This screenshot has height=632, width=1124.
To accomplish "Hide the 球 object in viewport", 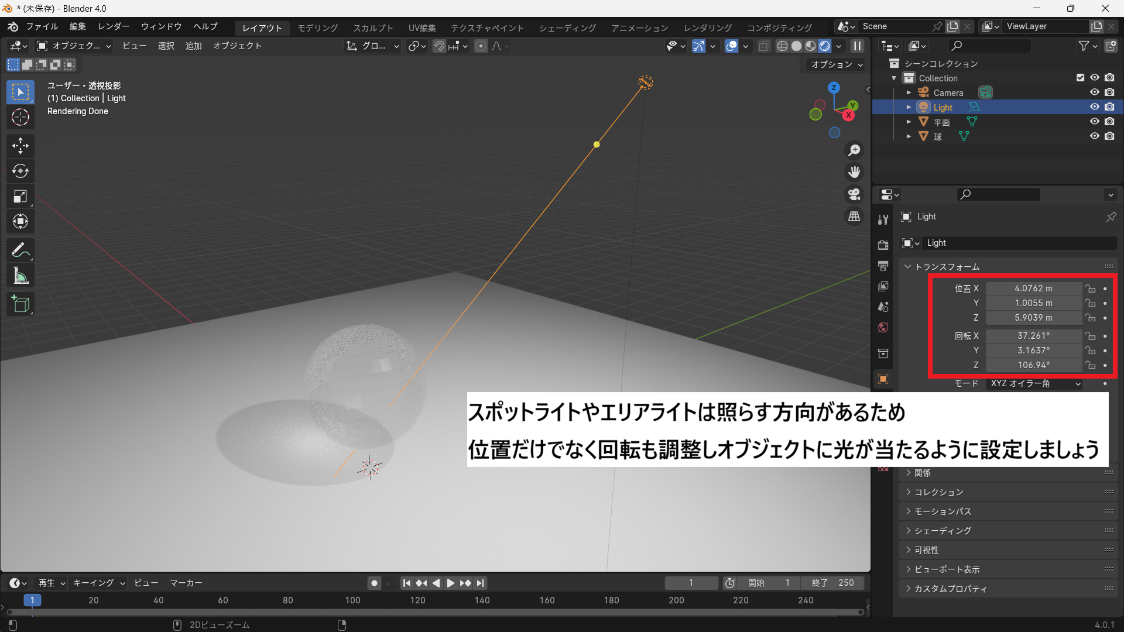I will (x=1094, y=136).
